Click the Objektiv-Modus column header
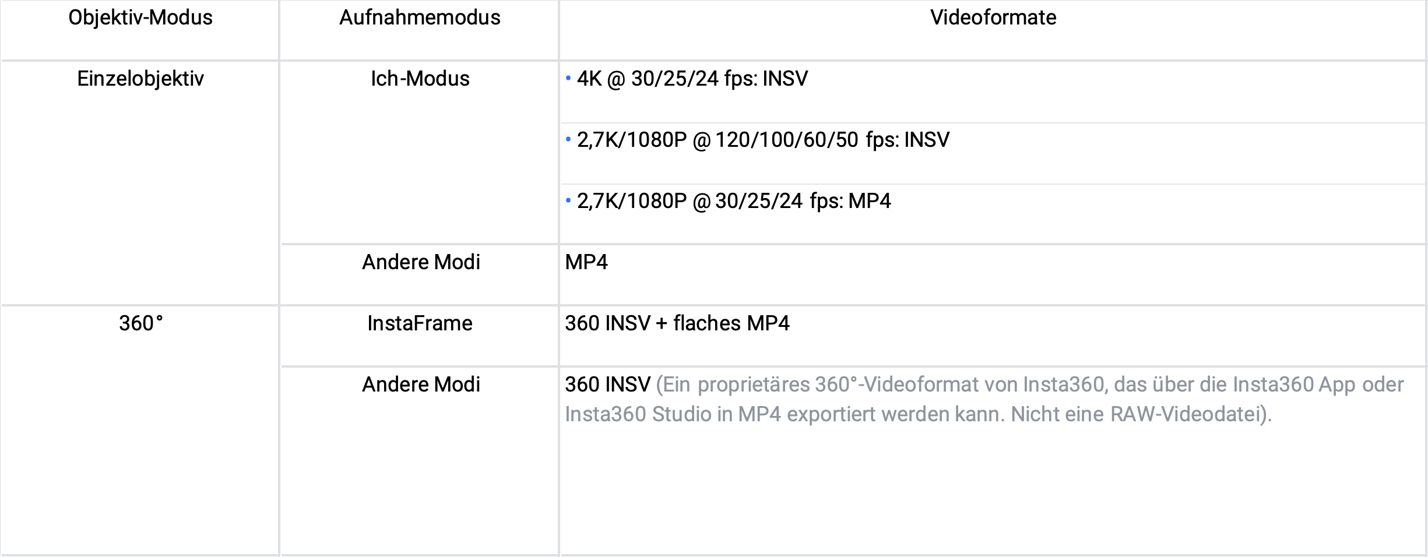 click(140, 18)
